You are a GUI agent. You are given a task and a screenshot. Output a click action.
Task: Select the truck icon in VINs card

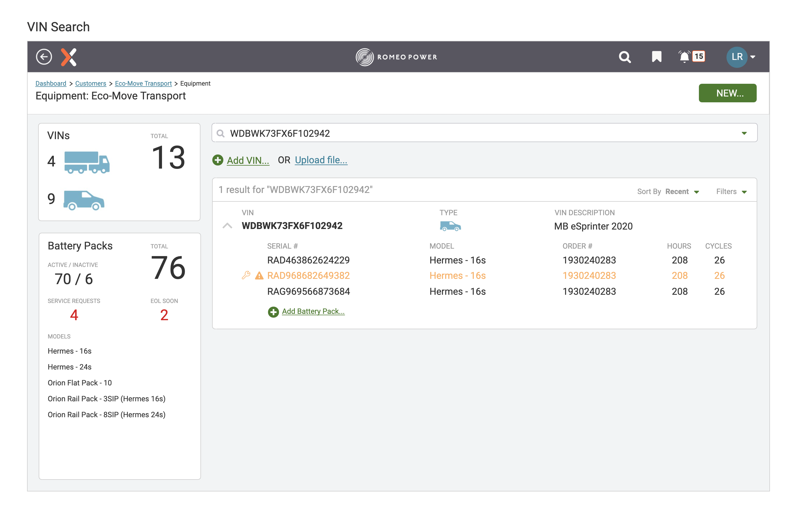(x=87, y=162)
